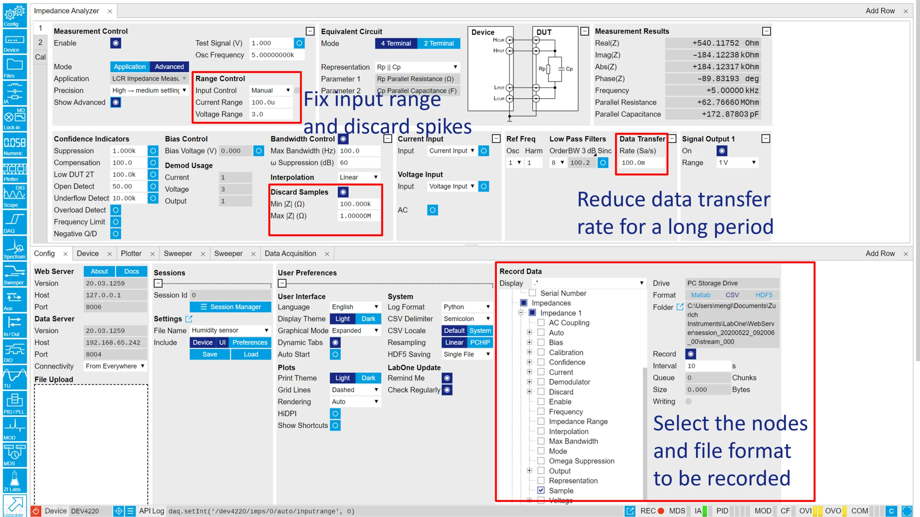Toggle the Record switch
Image resolution: width=920 pixels, height=517 pixels.
coord(691,354)
